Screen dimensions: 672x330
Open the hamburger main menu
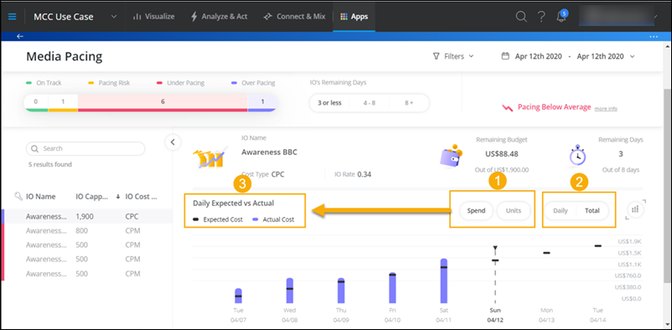12,17
